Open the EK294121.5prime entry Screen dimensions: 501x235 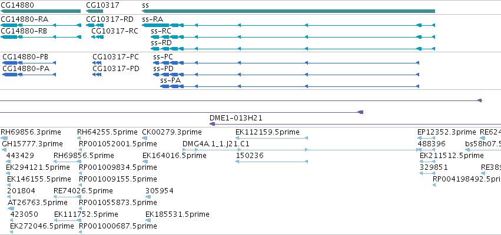[x=38, y=167]
